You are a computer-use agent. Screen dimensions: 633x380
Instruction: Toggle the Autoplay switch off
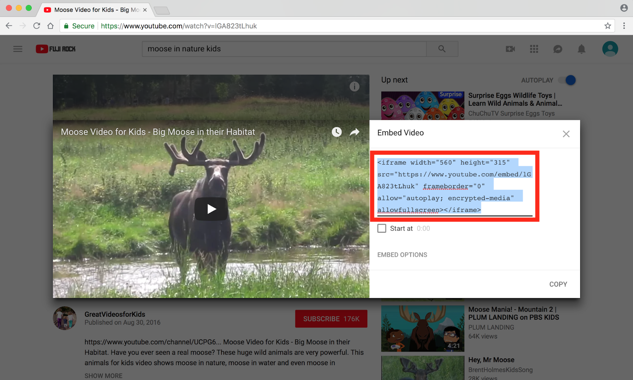click(567, 80)
